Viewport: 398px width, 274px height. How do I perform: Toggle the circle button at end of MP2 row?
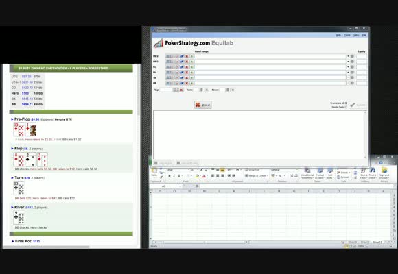click(x=352, y=56)
